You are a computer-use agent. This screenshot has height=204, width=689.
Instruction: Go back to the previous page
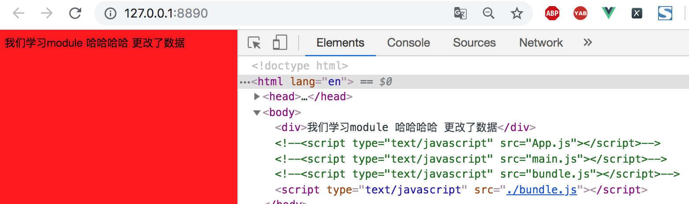[19, 14]
